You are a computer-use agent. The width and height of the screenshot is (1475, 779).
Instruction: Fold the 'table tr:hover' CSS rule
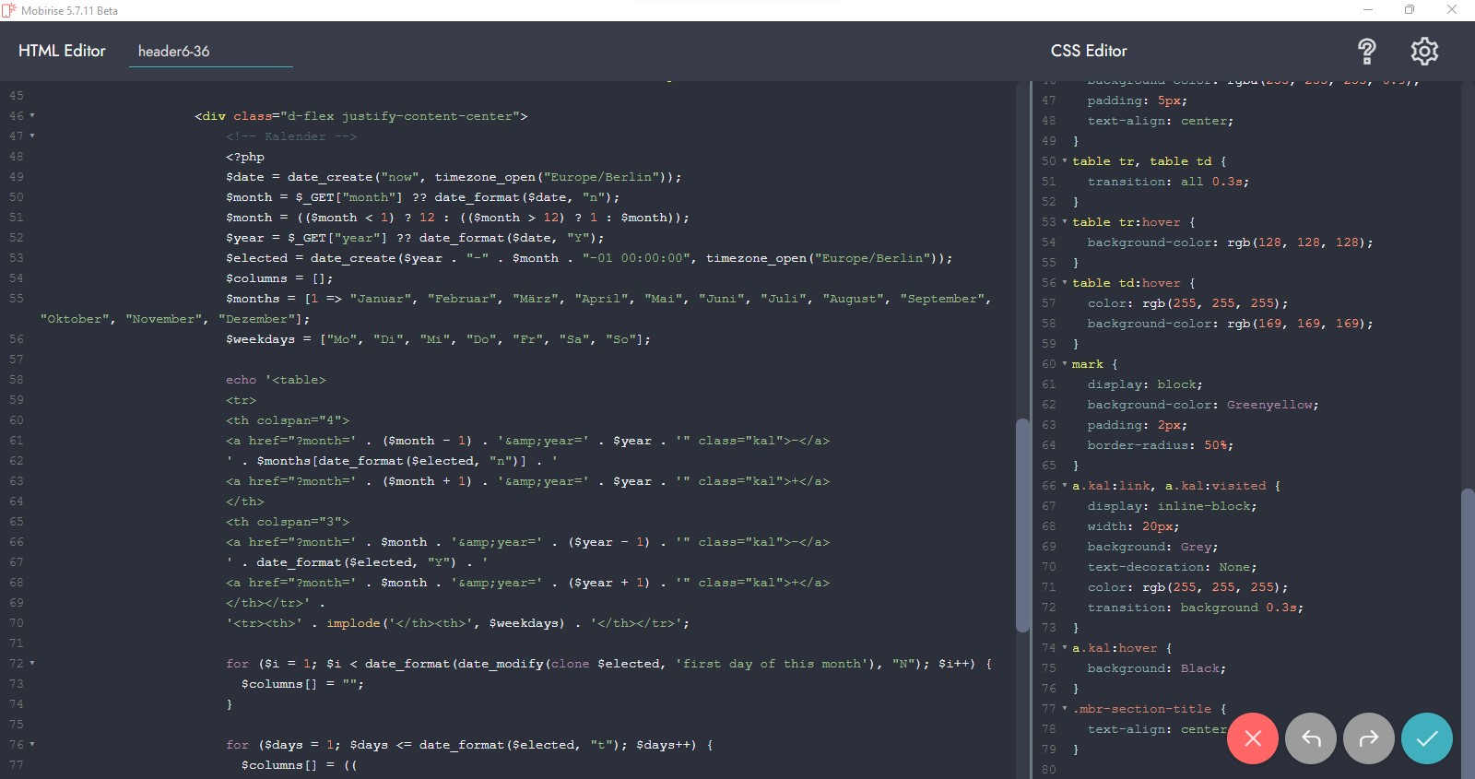(x=1065, y=222)
